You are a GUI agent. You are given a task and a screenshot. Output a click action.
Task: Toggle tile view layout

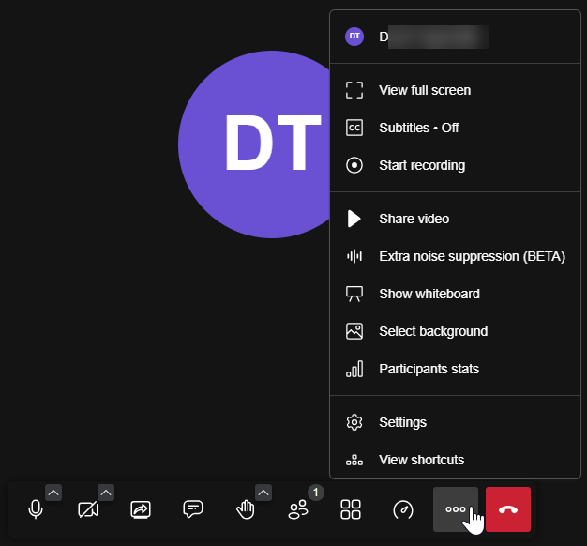[x=351, y=509]
